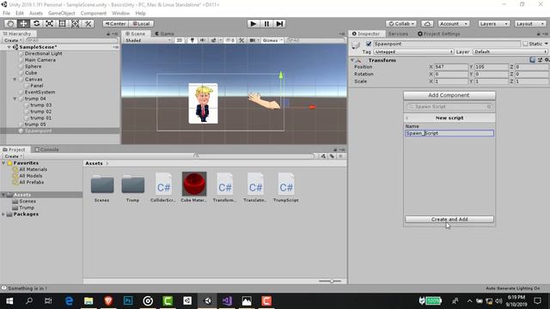This screenshot has height=309, width=550.
Task: Open Shaded draw mode dropdown
Action: pos(148,40)
